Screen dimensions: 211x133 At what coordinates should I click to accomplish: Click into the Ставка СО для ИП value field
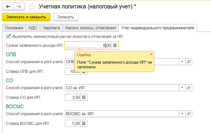pyautogui.click(x=73, y=97)
